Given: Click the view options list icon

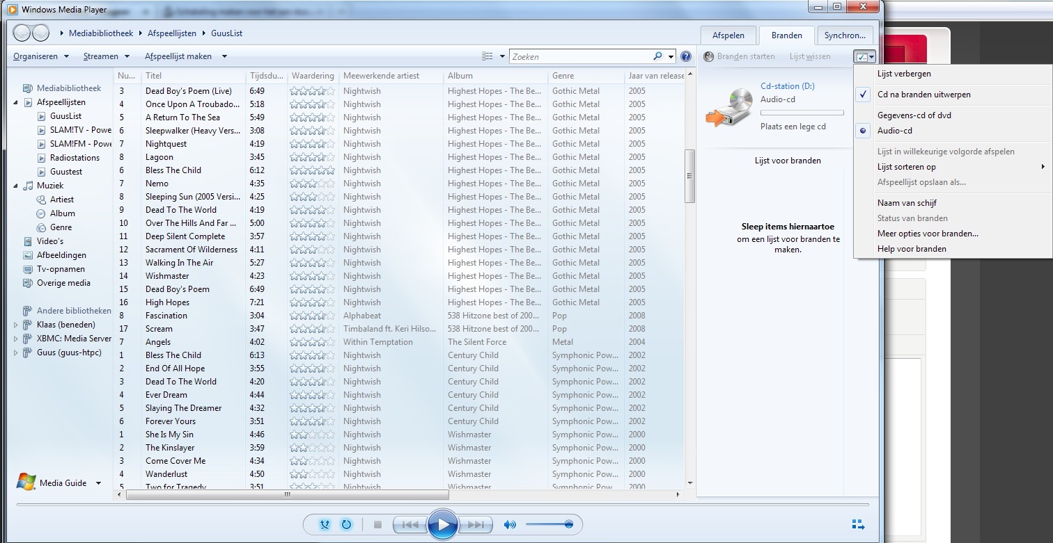Looking at the screenshot, I should [x=487, y=56].
